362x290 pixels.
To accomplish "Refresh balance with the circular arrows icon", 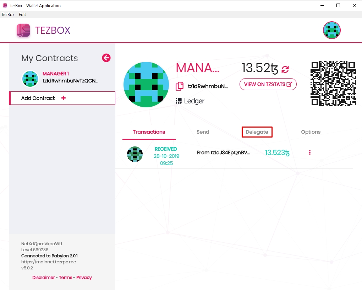I will click(285, 69).
